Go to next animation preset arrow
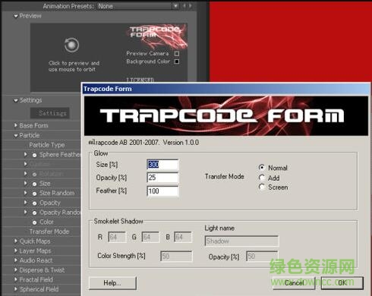 [191, 5]
